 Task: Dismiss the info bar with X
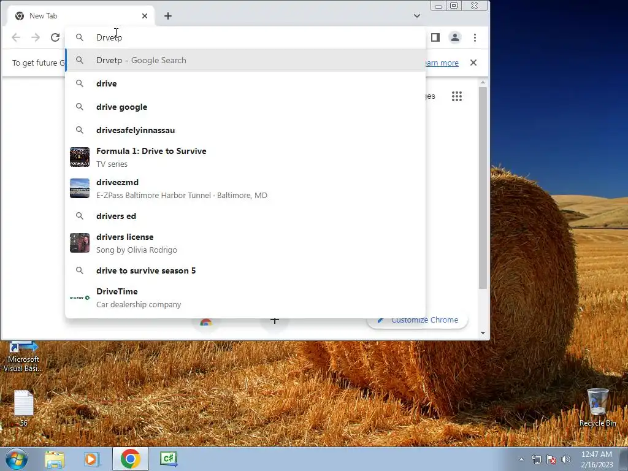(473, 63)
